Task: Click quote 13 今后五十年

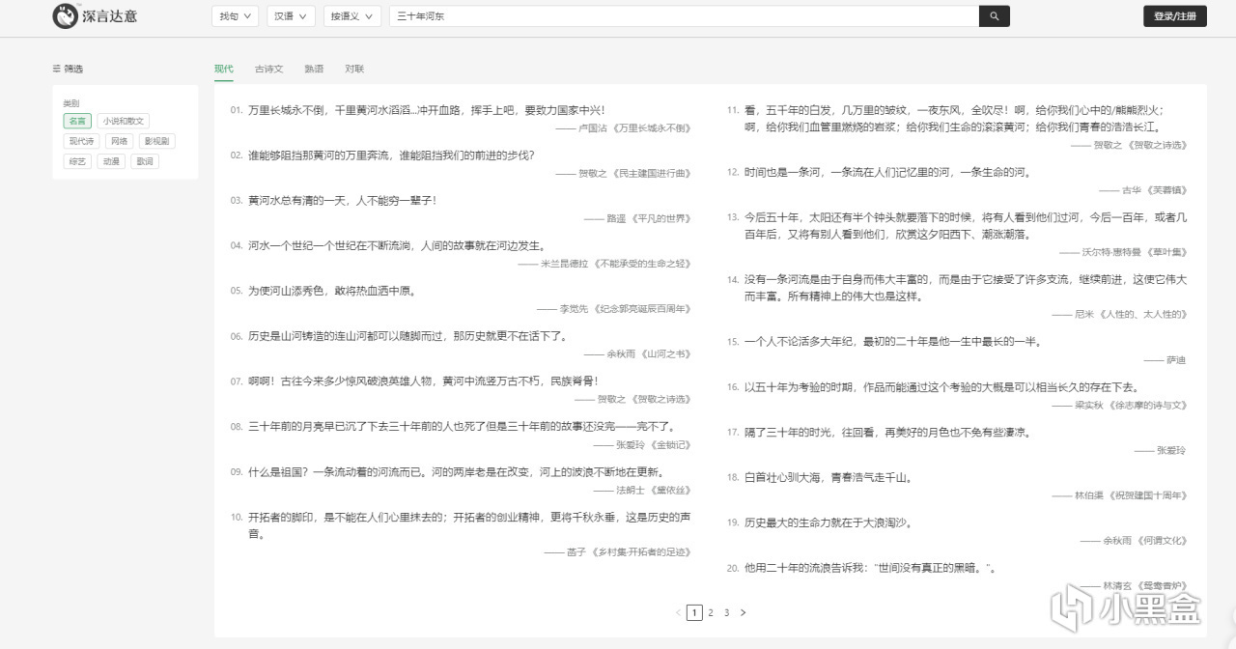Action: (966, 225)
